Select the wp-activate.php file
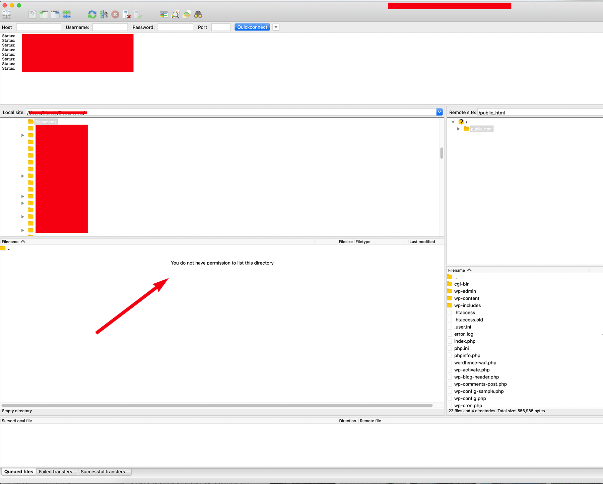Viewport: 603px width, 484px height. [472, 370]
